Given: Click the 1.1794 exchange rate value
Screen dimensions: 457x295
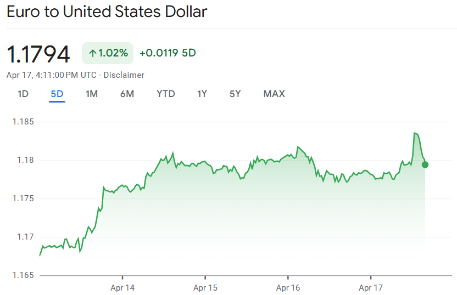Looking at the screenshot, I should [38, 54].
